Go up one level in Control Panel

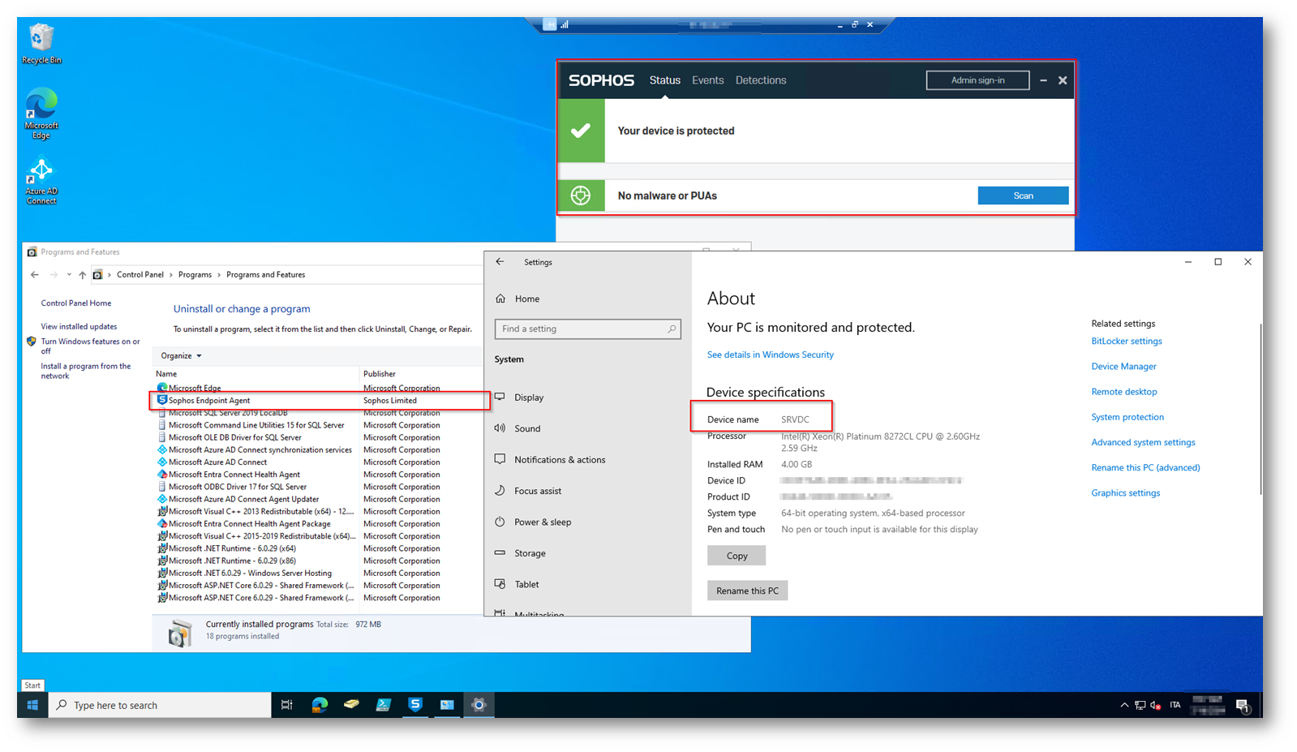tap(82, 275)
